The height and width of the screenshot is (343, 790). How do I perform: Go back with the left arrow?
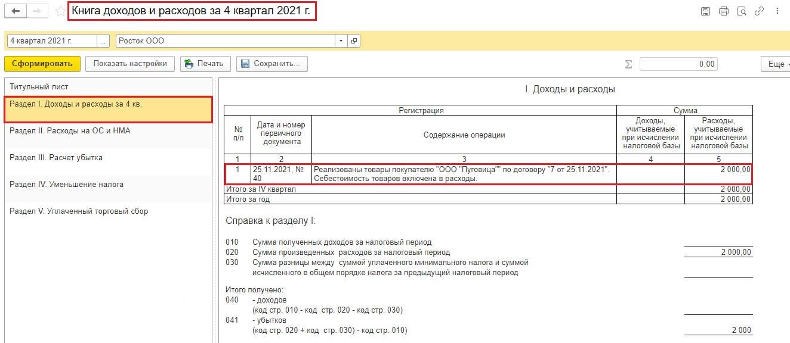(x=16, y=11)
